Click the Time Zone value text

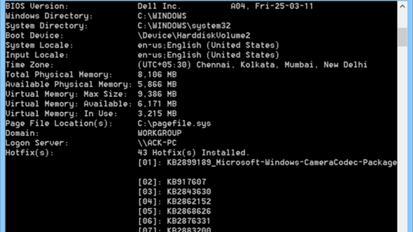pos(252,65)
